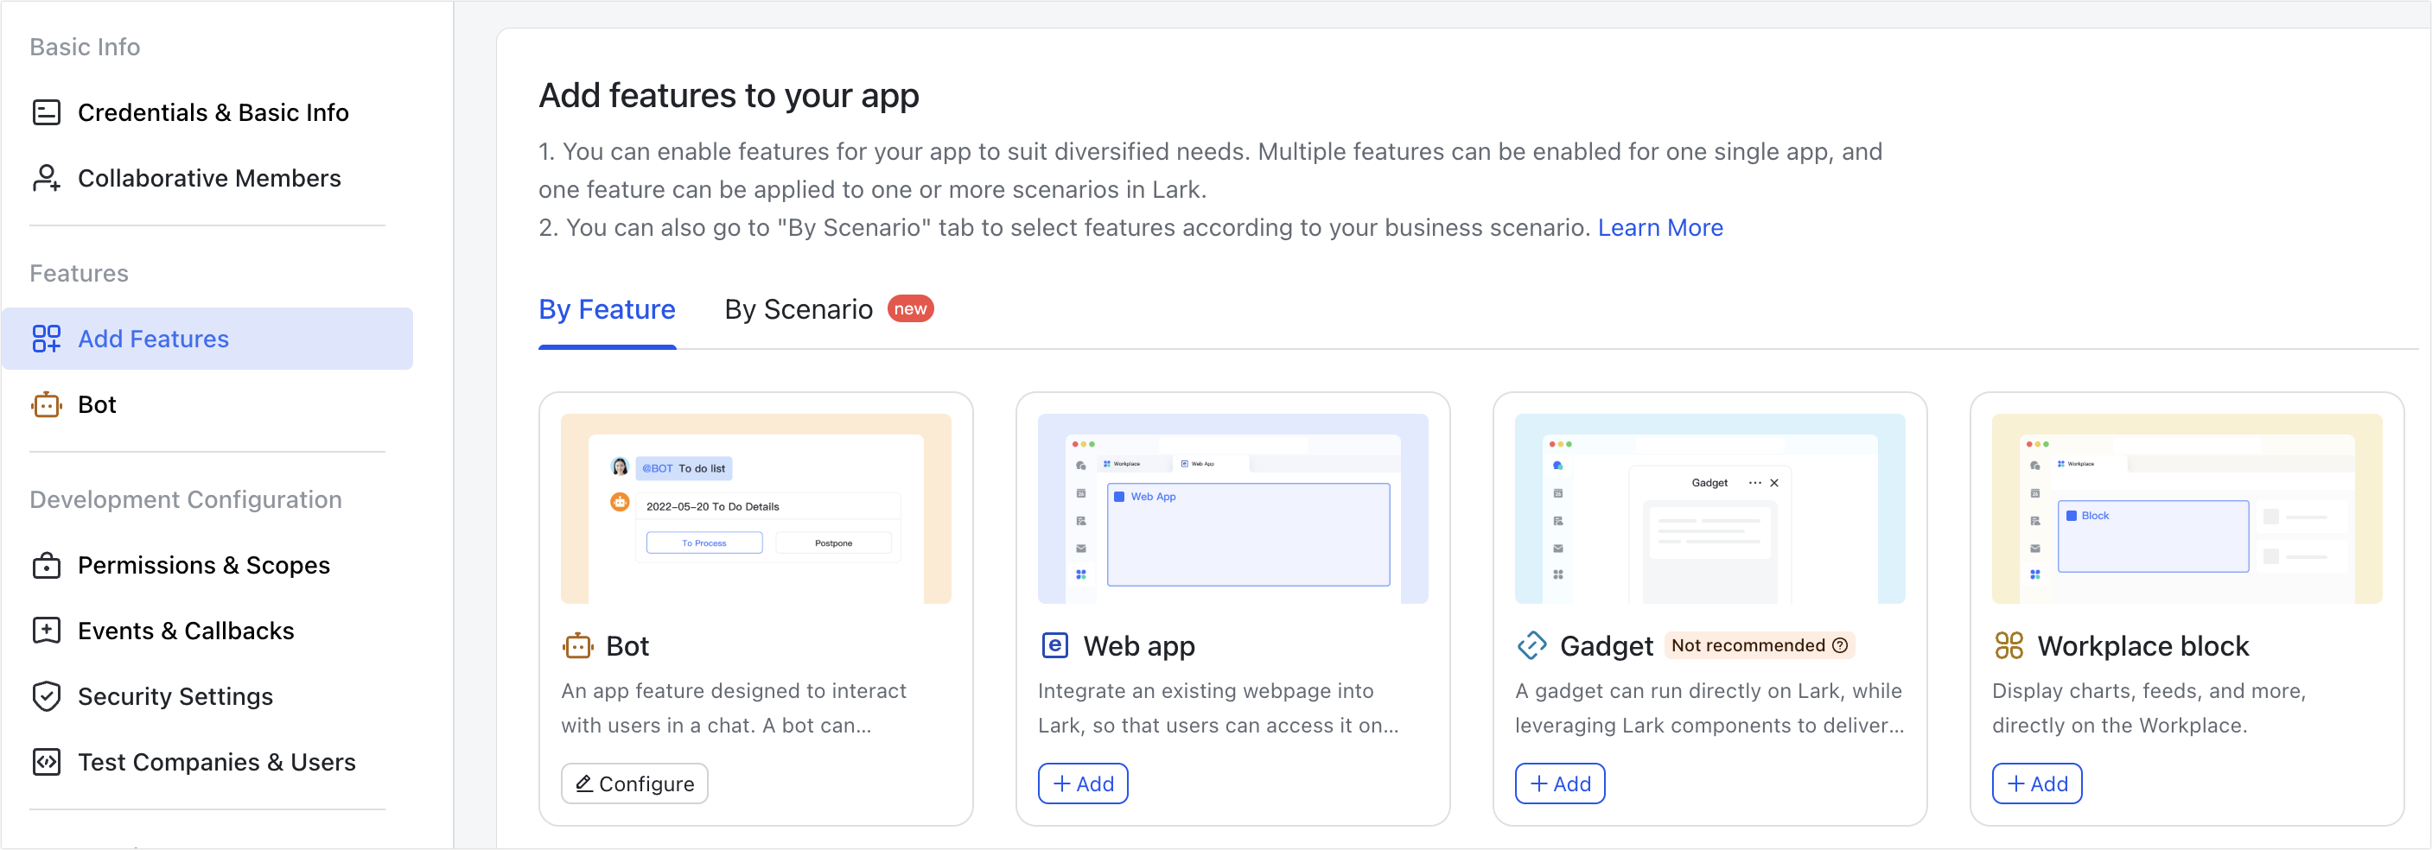
Task: Click the Gadget diamond icon on card
Action: point(1531,646)
